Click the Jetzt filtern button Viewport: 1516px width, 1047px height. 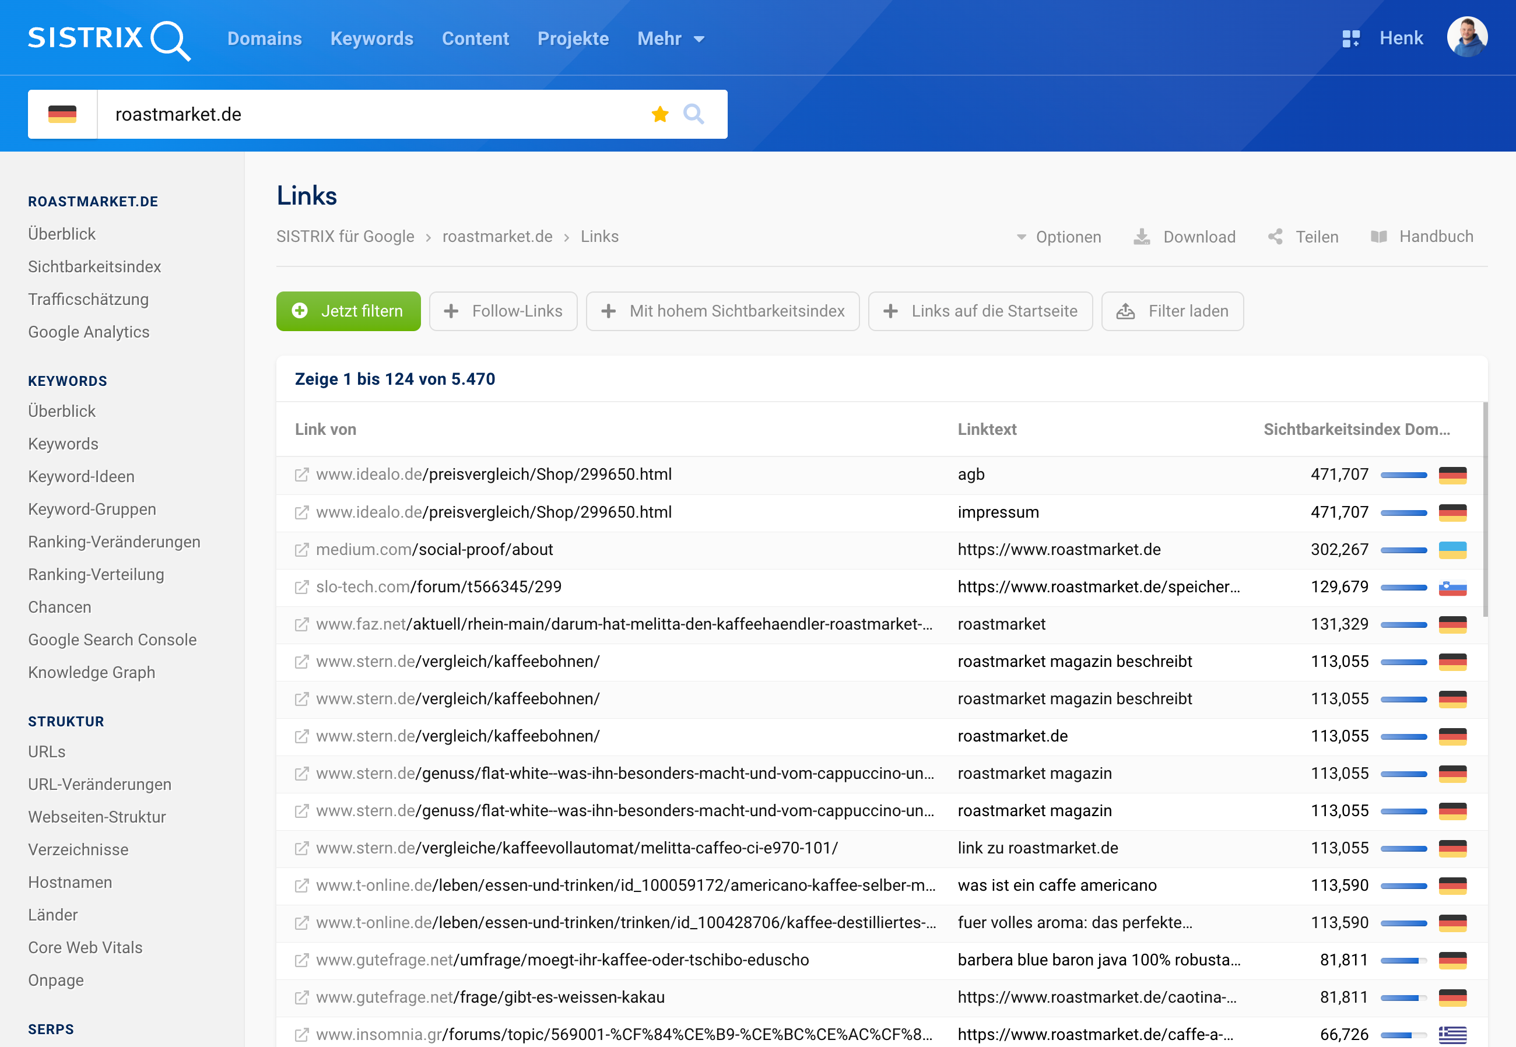point(348,311)
